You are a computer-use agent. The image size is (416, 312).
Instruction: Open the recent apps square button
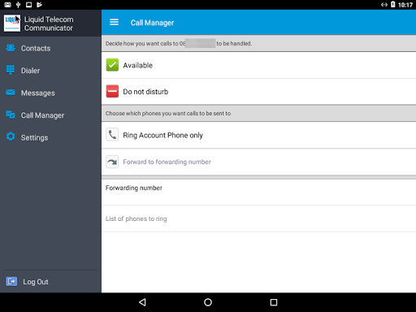pyautogui.click(x=274, y=302)
